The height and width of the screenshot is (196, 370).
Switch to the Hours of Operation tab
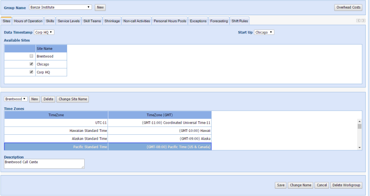point(28,21)
